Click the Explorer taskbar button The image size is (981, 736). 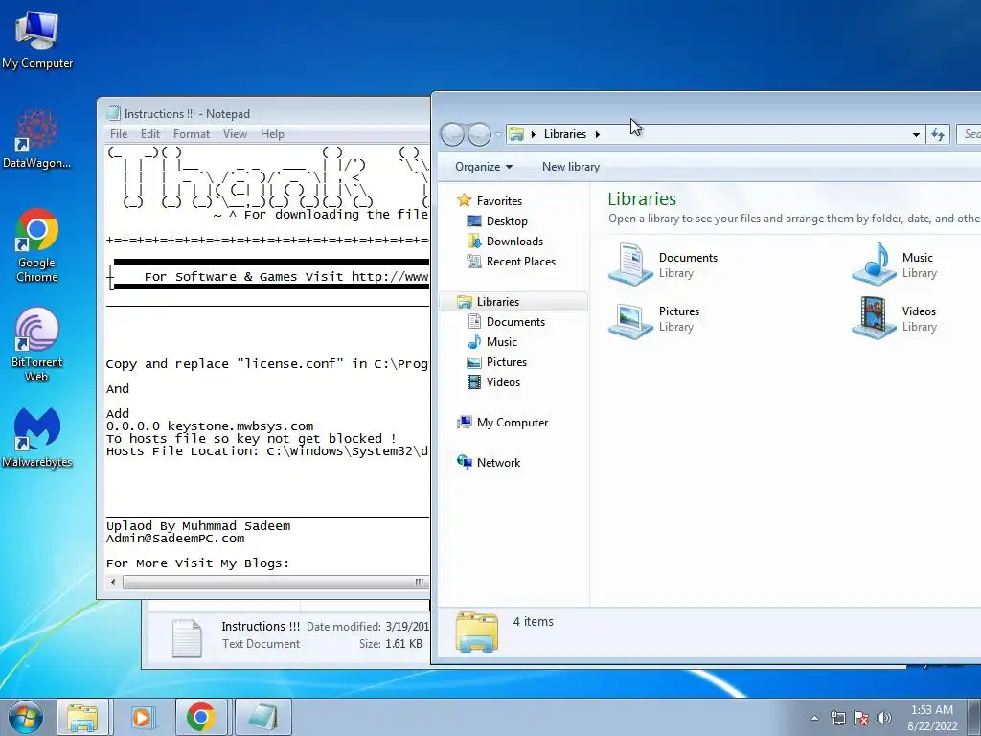coord(82,717)
